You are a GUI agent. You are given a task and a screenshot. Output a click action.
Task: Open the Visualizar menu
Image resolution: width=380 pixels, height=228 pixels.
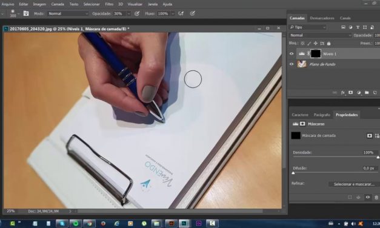tap(135, 4)
